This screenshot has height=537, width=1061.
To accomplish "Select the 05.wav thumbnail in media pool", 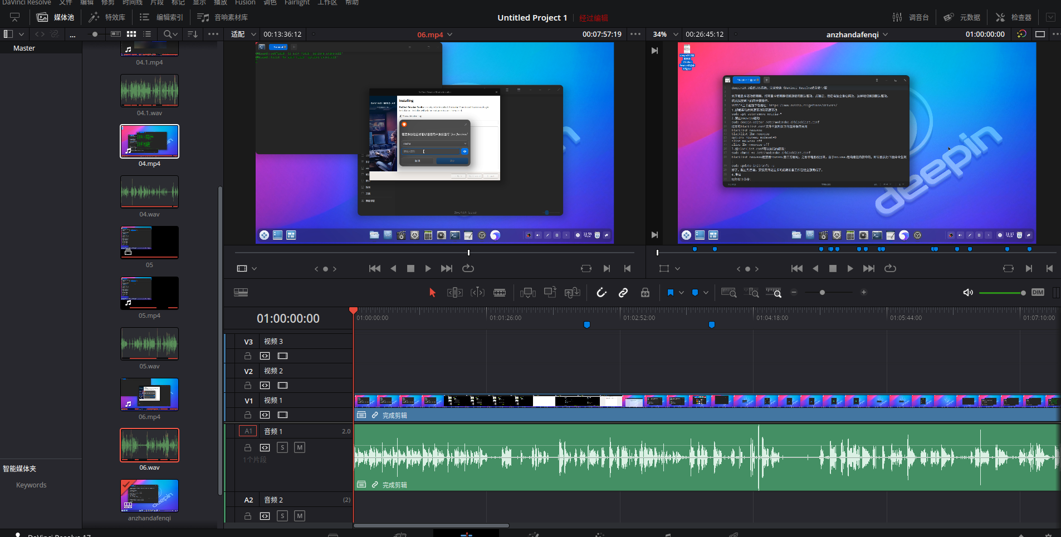I will coord(149,344).
